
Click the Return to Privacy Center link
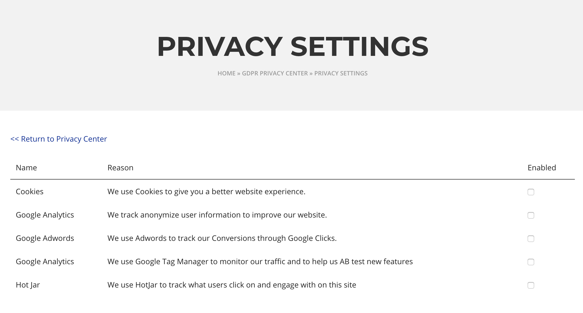coord(59,139)
